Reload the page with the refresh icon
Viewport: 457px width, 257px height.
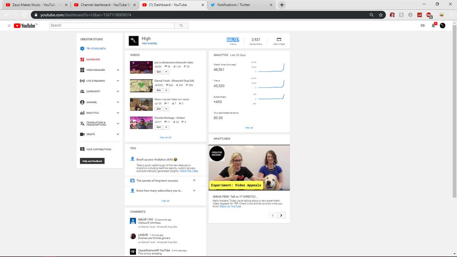tap(24, 15)
